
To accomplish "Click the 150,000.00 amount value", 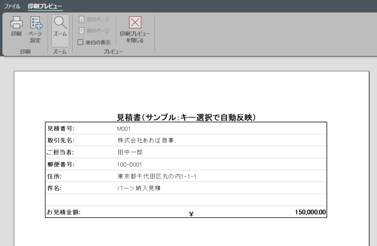I will coord(310,212).
